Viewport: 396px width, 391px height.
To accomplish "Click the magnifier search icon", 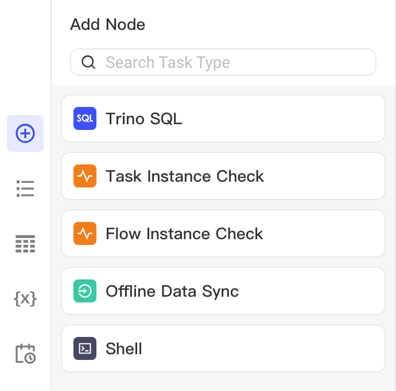I will click(x=88, y=62).
